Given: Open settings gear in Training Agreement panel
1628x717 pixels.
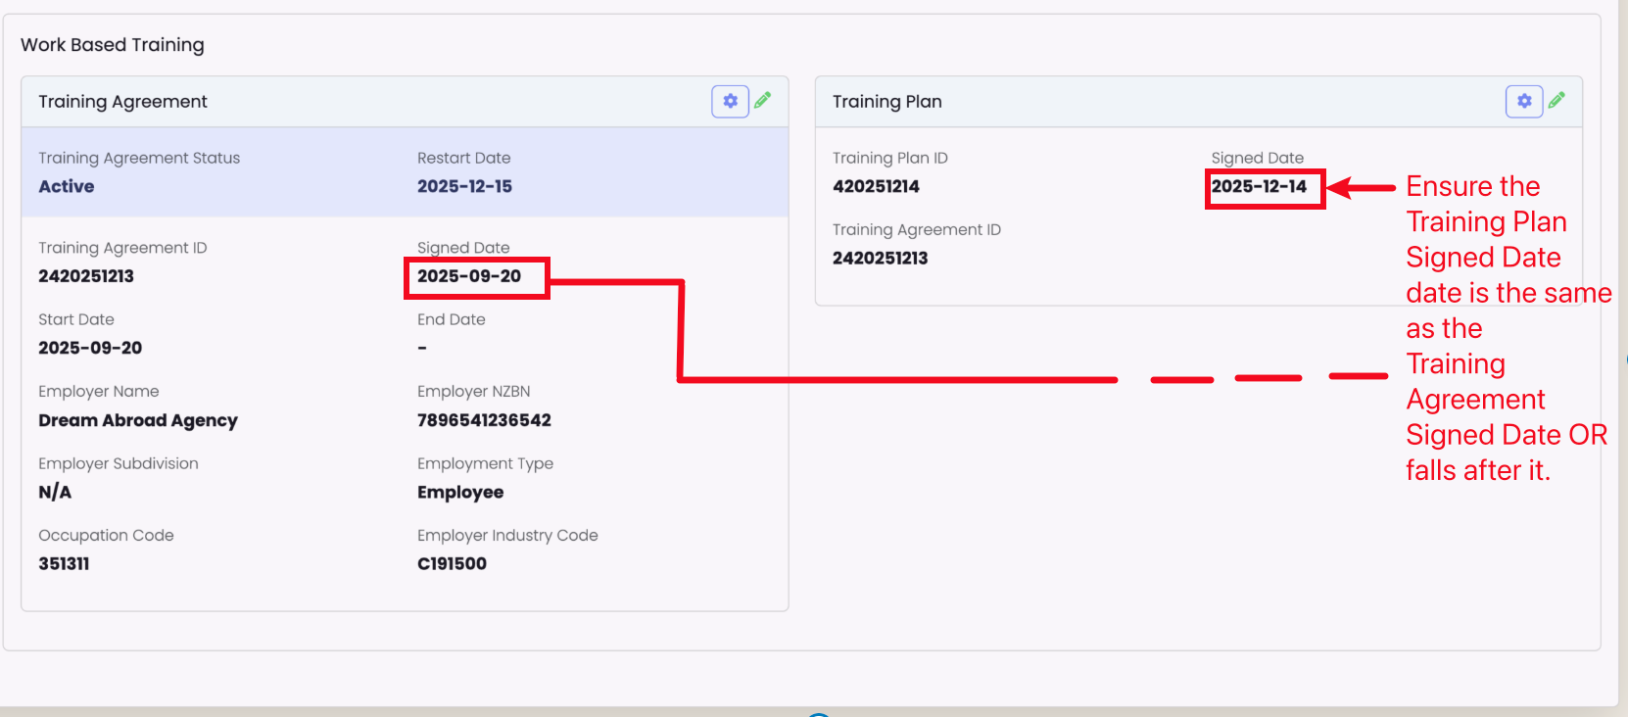Looking at the screenshot, I should 730,101.
